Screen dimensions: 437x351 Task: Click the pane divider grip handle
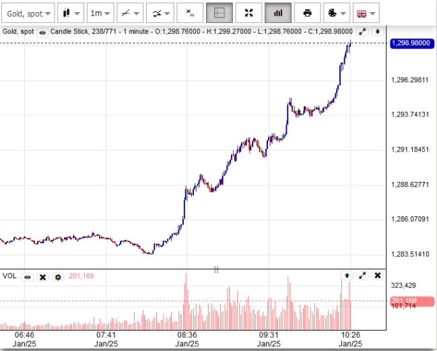coord(216,270)
